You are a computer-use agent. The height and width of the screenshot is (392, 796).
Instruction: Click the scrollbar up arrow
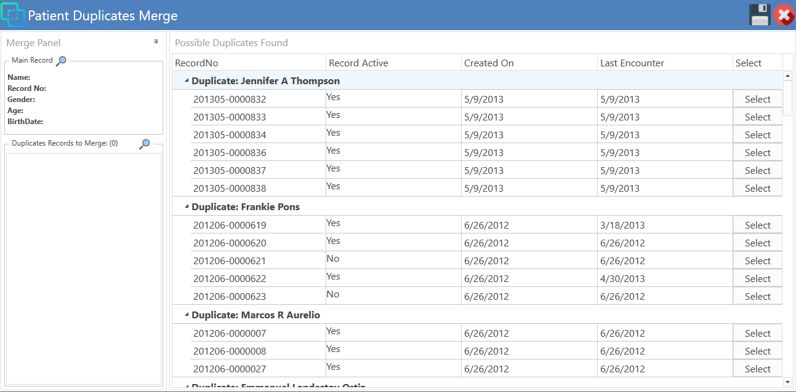point(787,76)
